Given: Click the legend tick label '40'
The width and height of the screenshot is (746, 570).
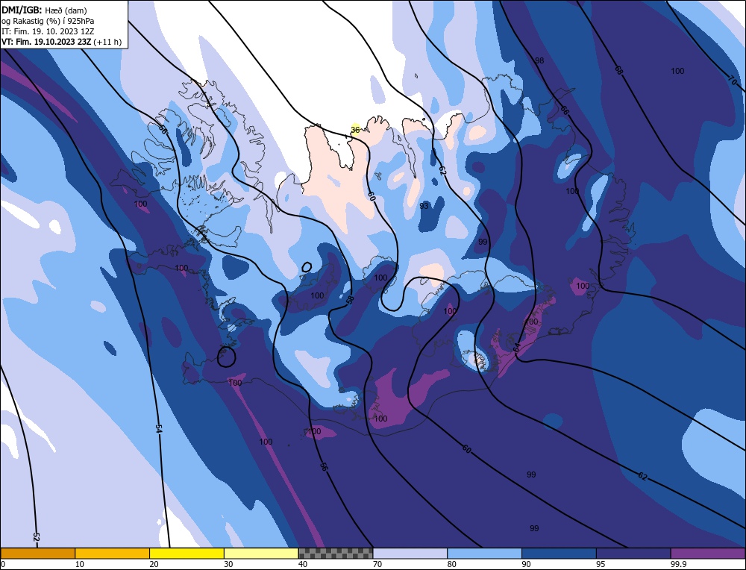Looking at the screenshot, I should [303, 564].
